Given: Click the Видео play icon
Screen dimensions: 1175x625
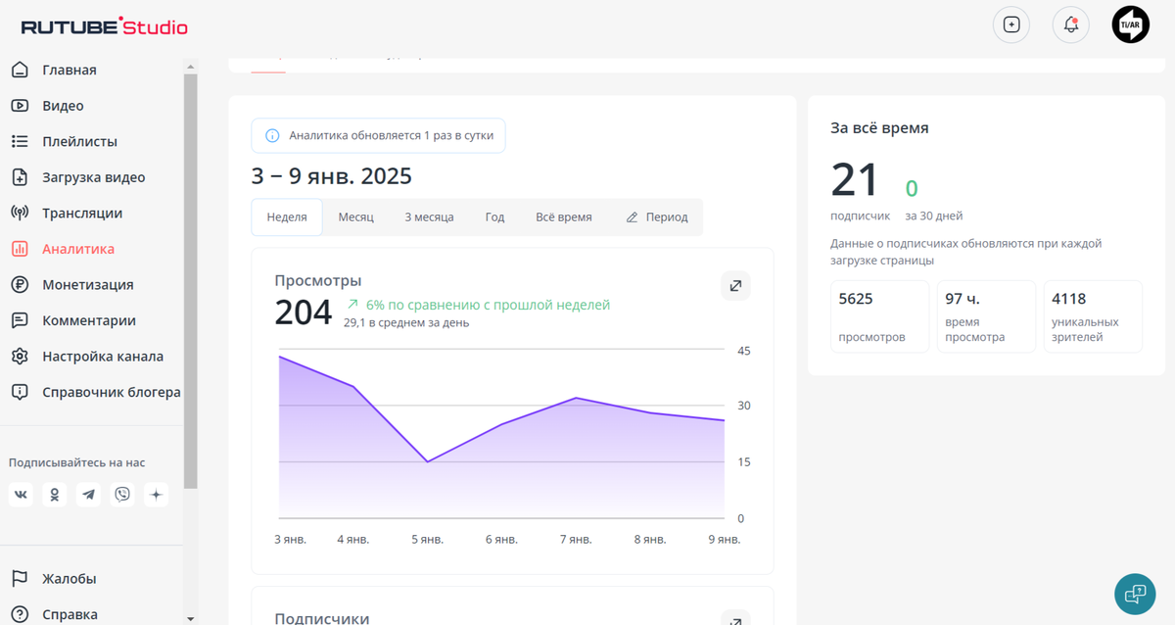Looking at the screenshot, I should click(20, 106).
